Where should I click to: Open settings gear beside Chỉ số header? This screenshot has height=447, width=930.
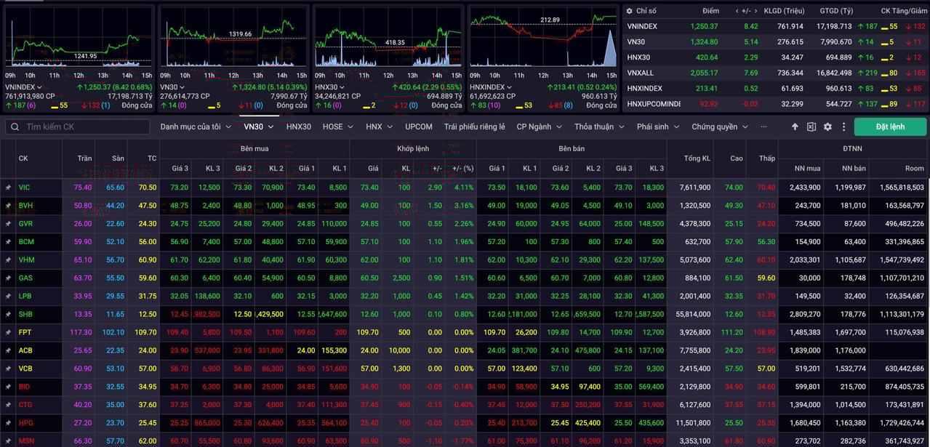(628, 11)
